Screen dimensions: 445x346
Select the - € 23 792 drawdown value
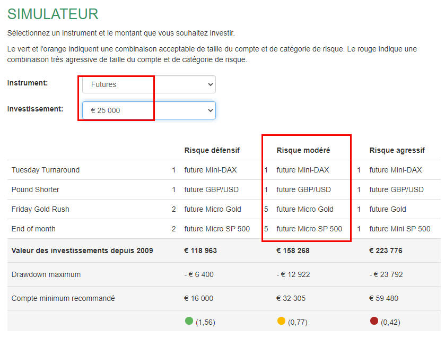386,274
